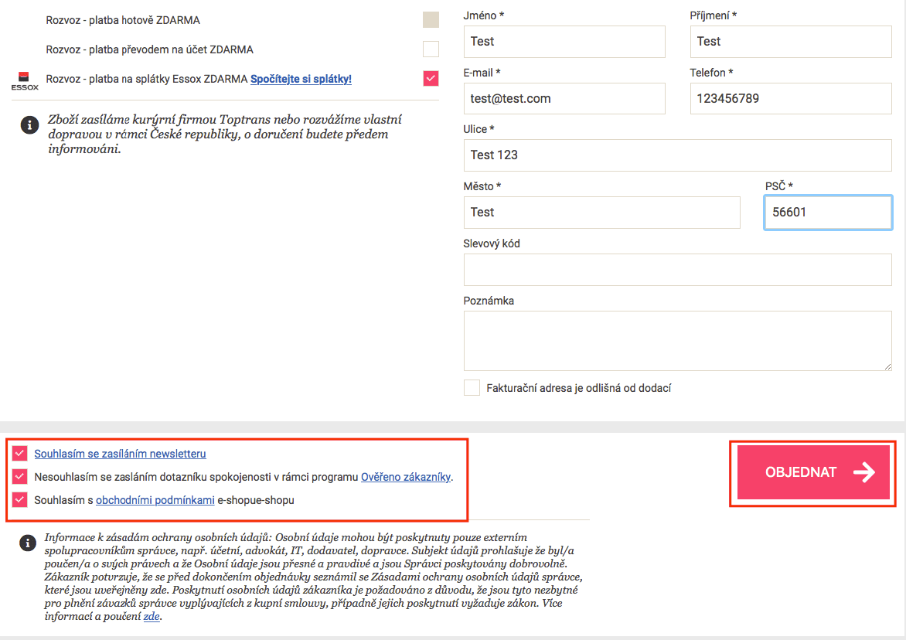Image resolution: width=906 pixels, height=640 pixels.
Task: Follow the 'obchodními podmínkami' link
Action: 155,500
